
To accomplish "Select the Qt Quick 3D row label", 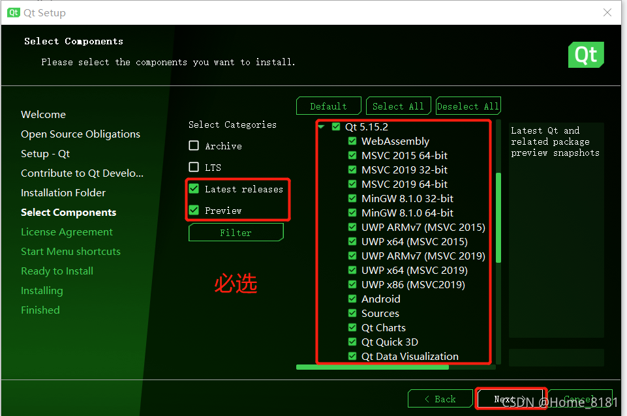I will [390, 342].
